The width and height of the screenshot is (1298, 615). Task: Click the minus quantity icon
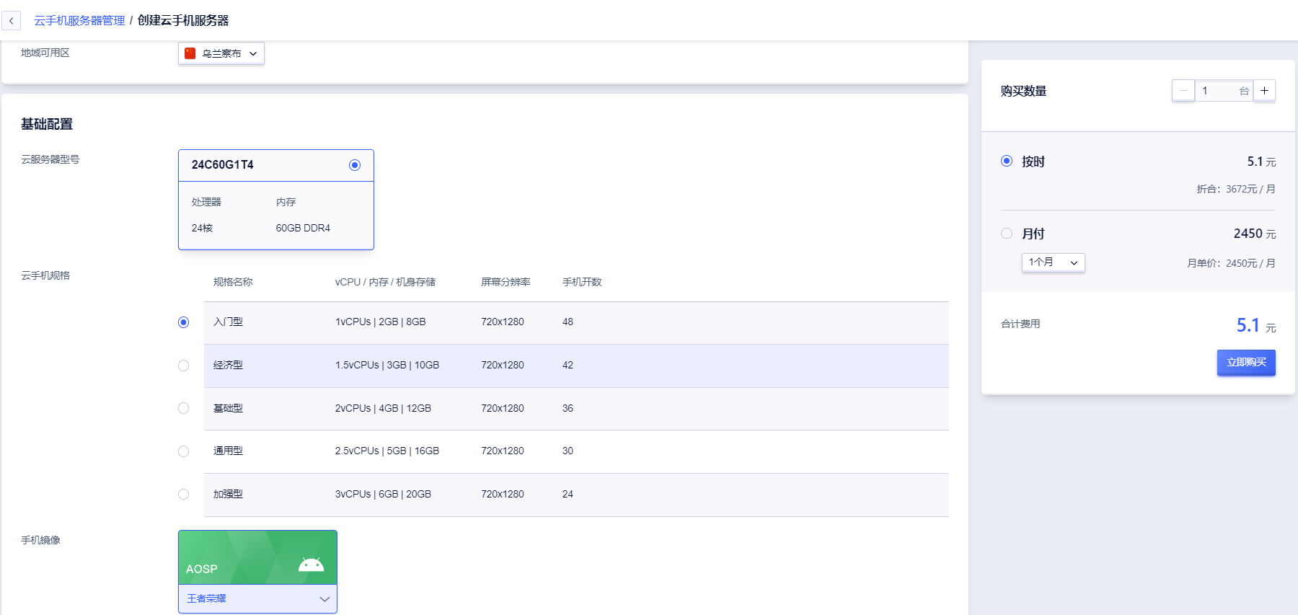coord(1183,91)
